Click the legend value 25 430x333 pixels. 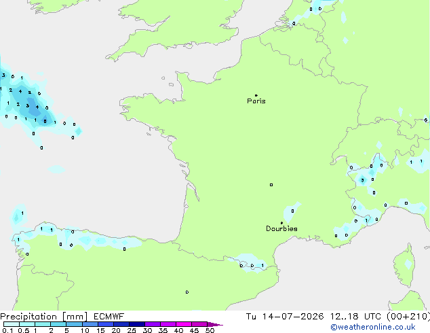132,330
